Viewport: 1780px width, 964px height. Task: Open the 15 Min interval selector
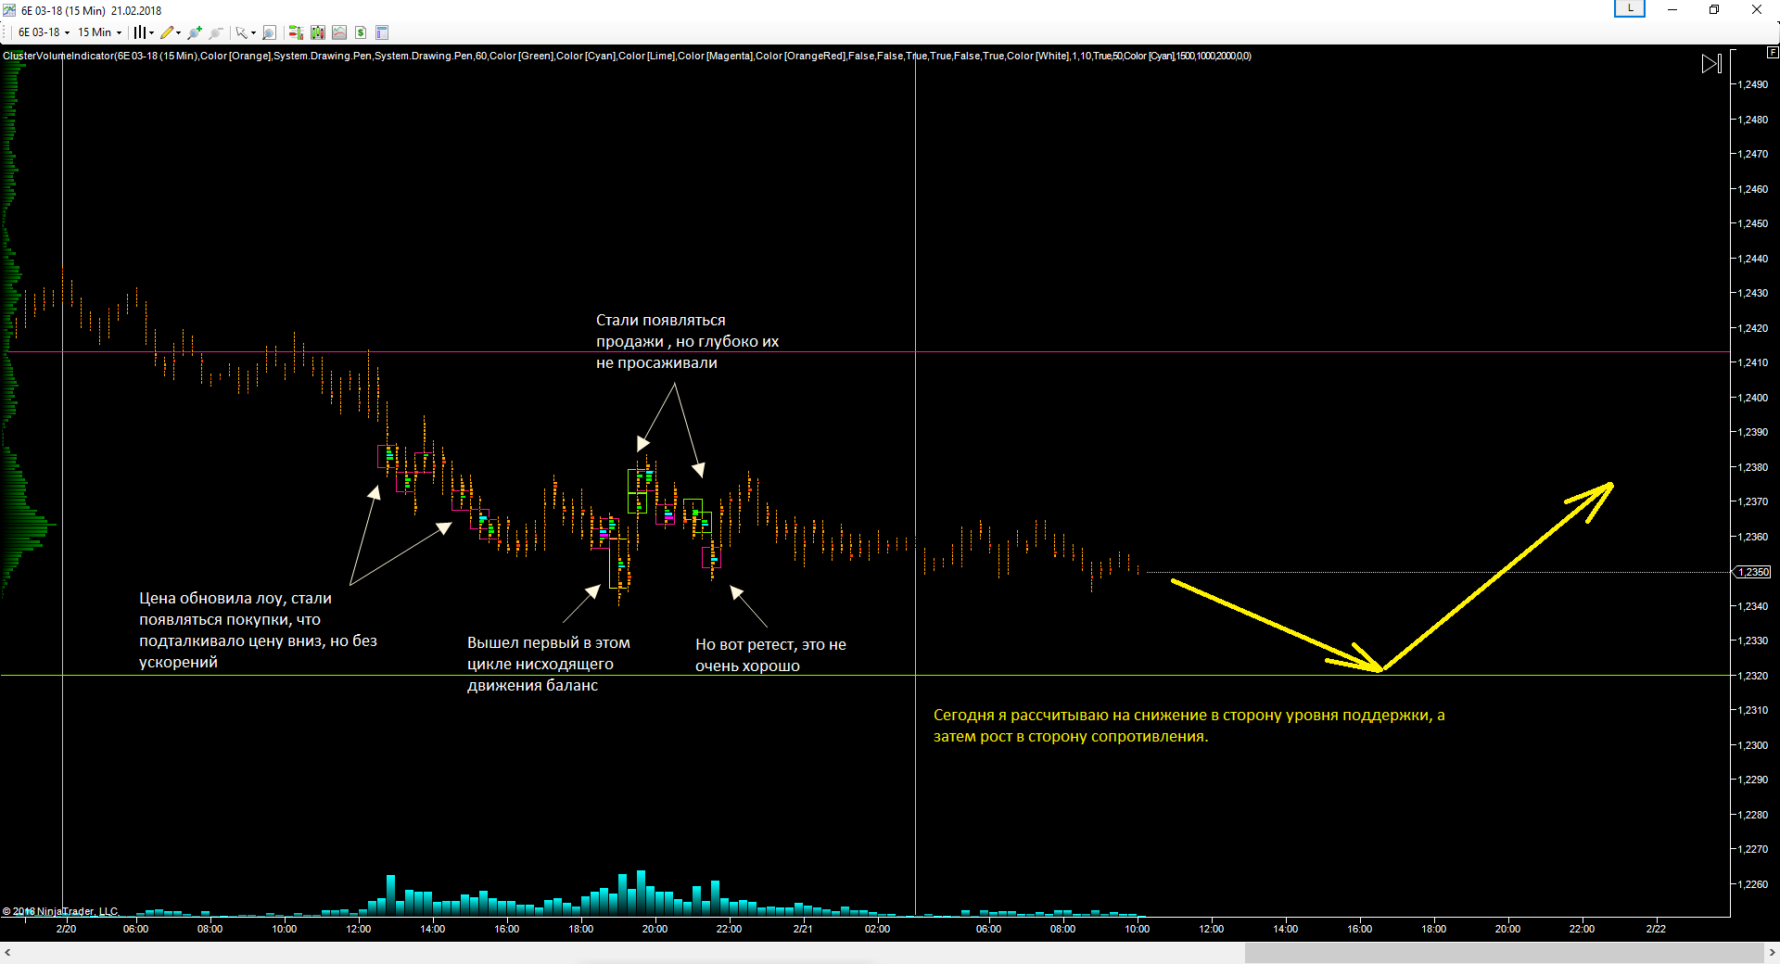point(99,32)
